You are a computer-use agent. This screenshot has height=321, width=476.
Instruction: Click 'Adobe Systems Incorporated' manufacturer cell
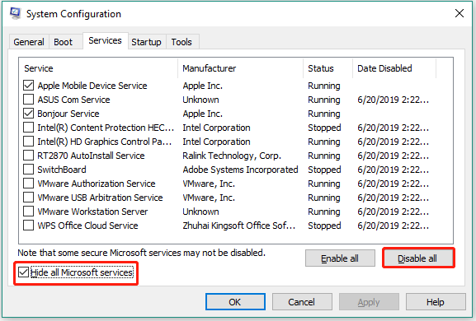pos(240,170)
